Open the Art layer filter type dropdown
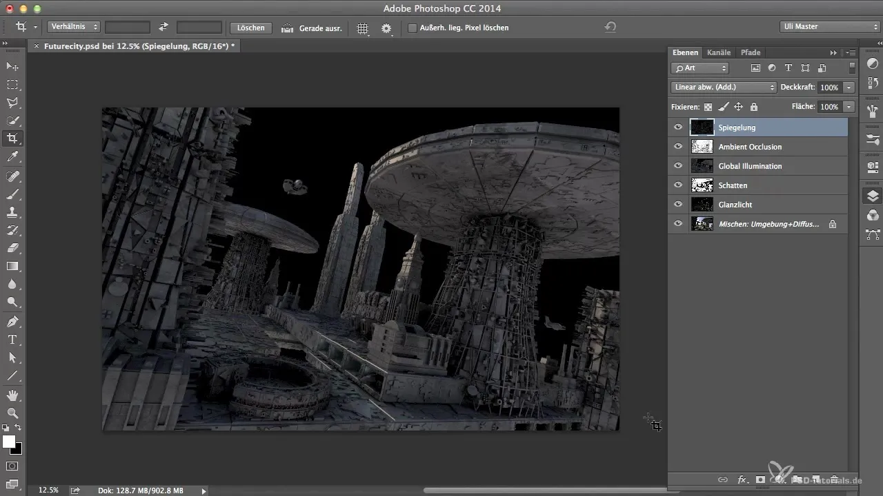Viewport: 883px width, 496px height. pyautogui.click(x=700, y=68)
